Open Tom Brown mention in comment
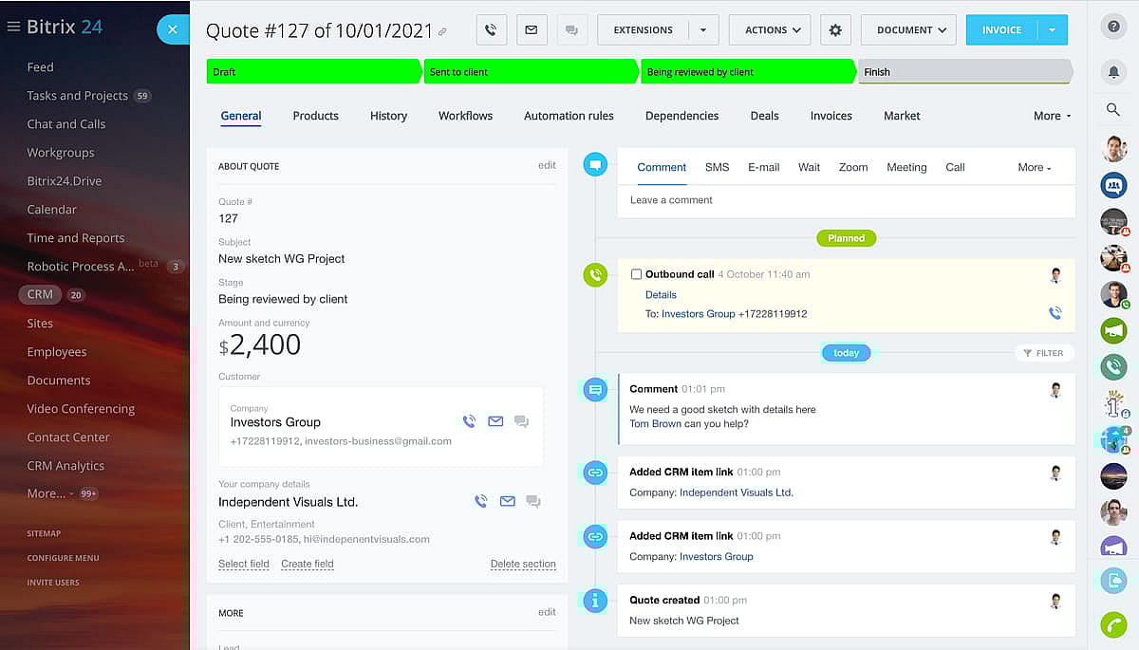1139x650 pixels. [x=655, y=423]
